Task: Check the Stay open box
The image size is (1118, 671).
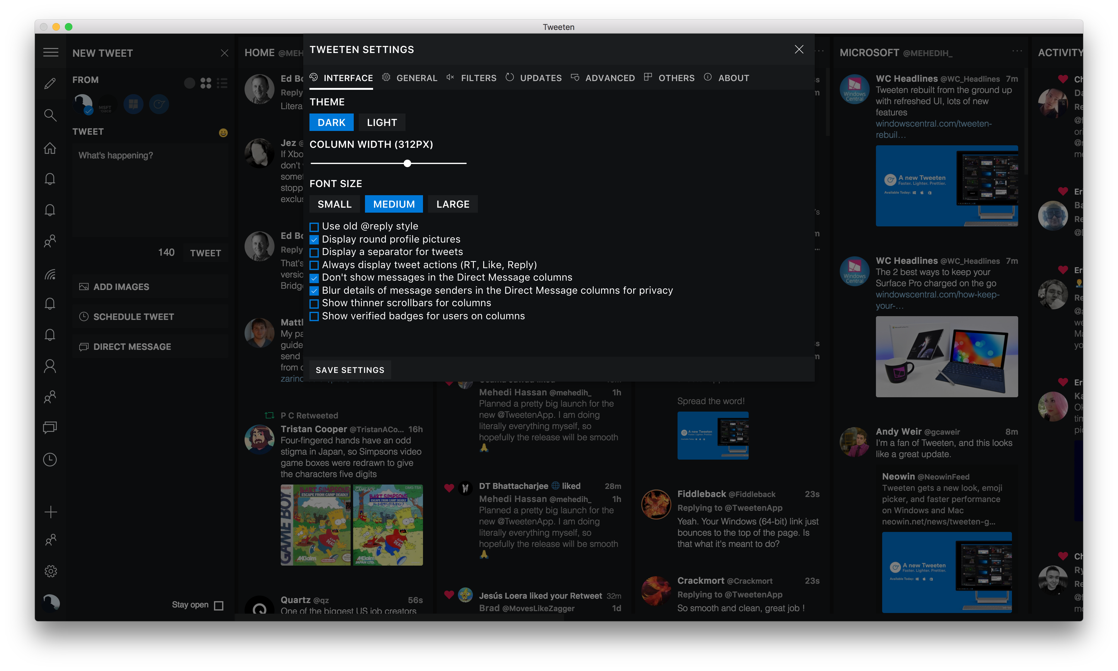Action: [x=219, y=606]
